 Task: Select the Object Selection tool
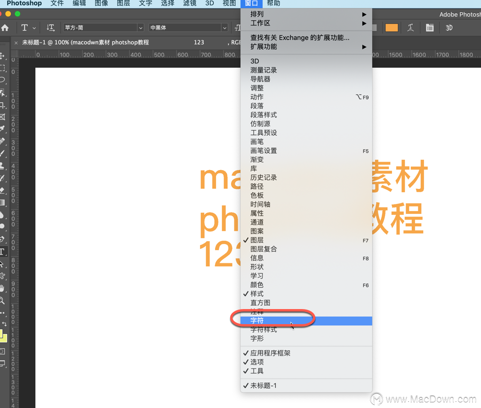coord(2,92)
